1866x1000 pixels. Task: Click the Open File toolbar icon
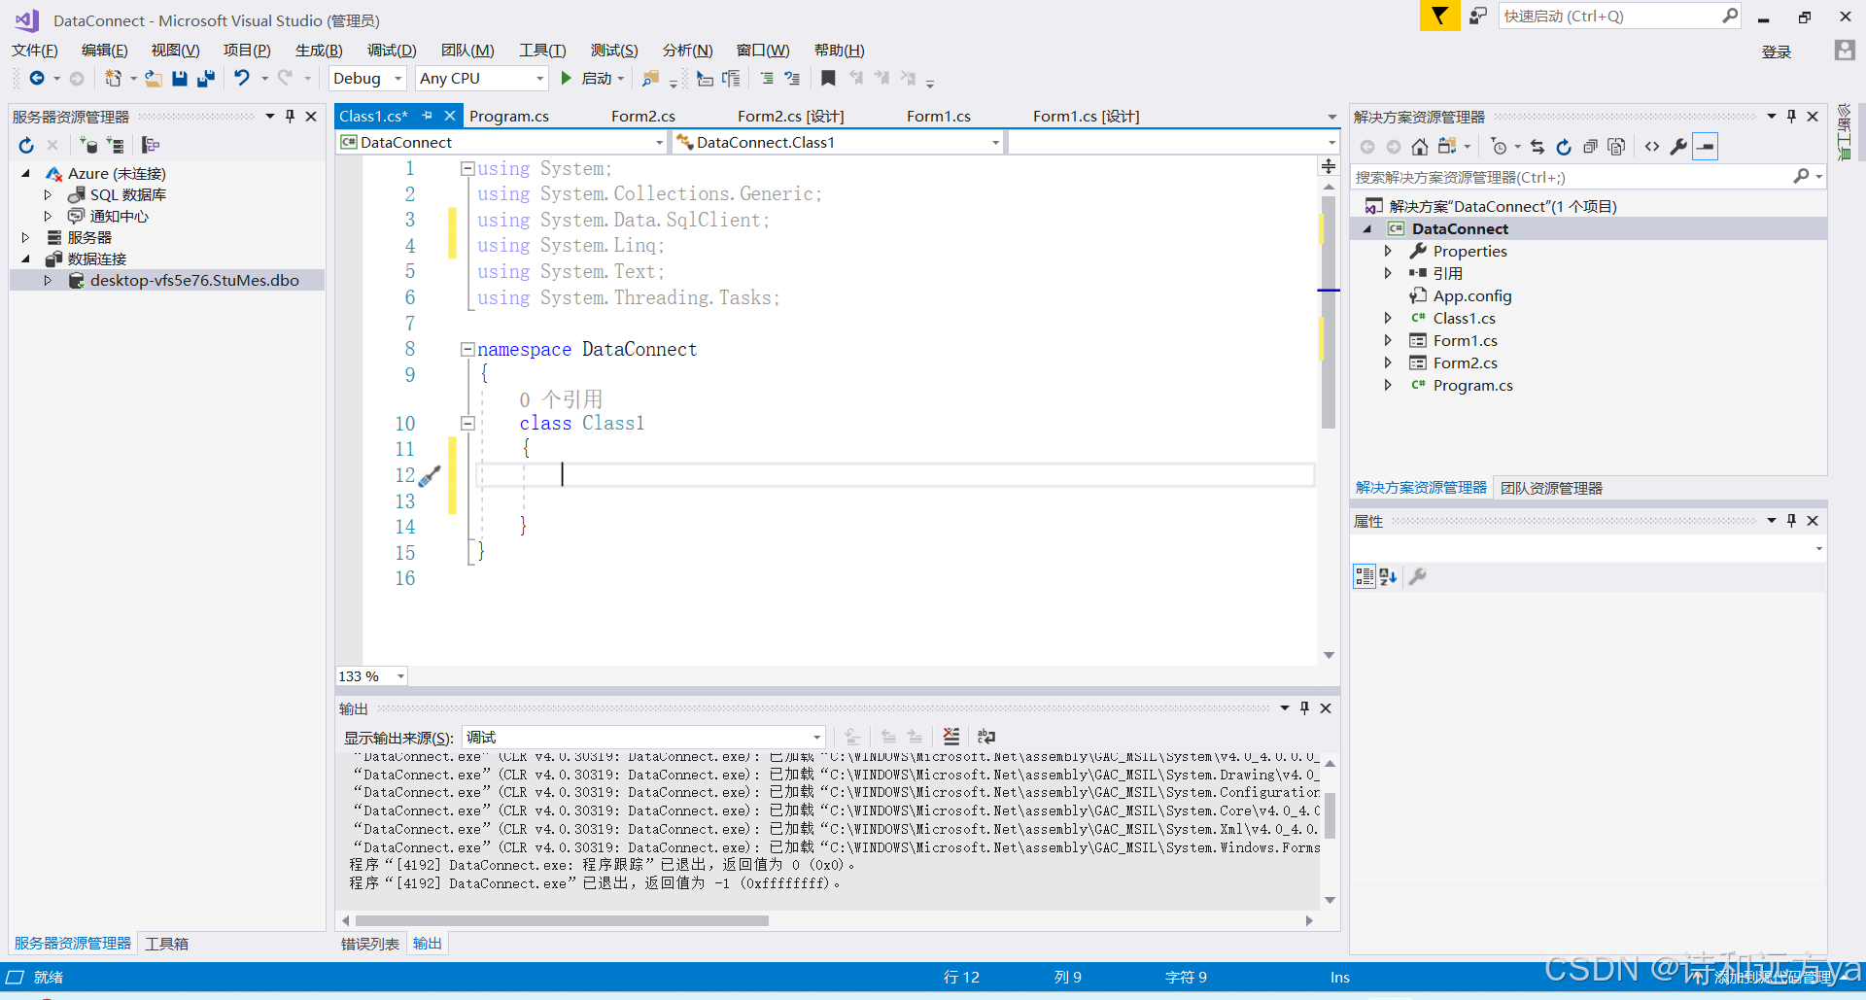click(x=153, y=79)
